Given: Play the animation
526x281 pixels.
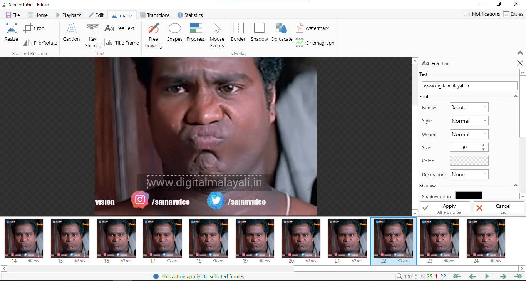Looking at the screenshot, I should coord(487,276).
